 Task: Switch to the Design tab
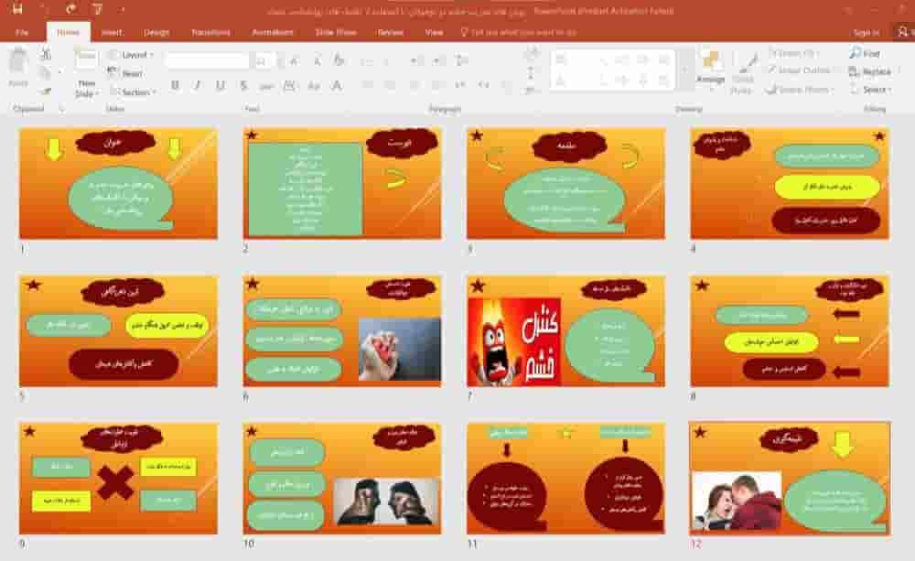click(x=156, y=32)
